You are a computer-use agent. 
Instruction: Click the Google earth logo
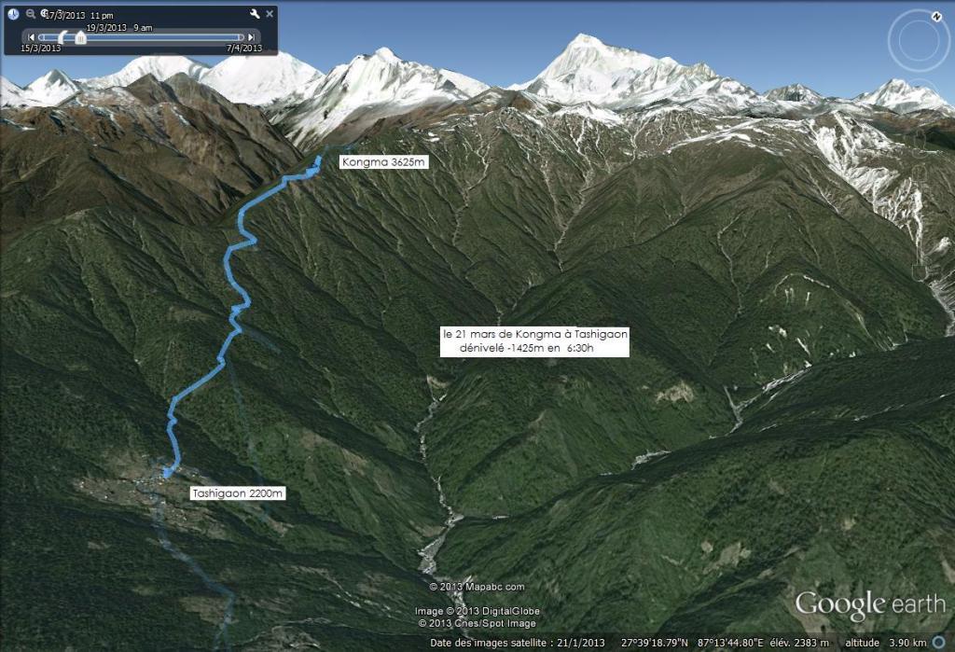tap(870, 604)
